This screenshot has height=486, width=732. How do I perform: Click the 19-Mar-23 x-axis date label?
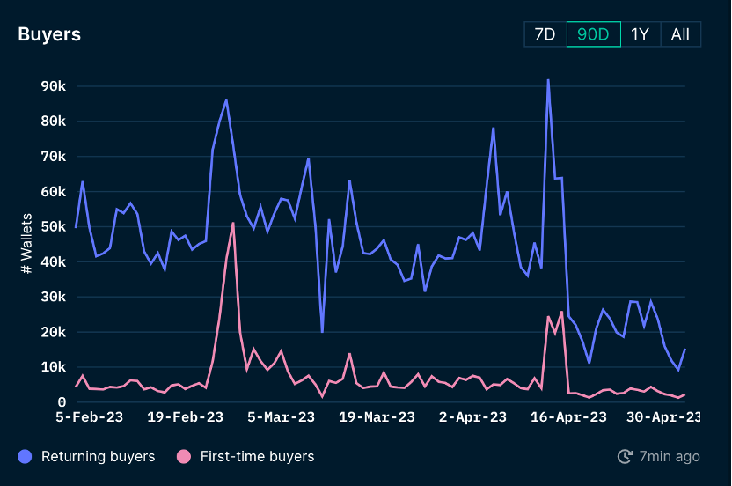click(x=377, y=416)
